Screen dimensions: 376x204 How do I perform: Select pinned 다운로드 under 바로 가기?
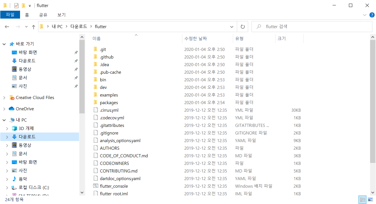point(27,61)
